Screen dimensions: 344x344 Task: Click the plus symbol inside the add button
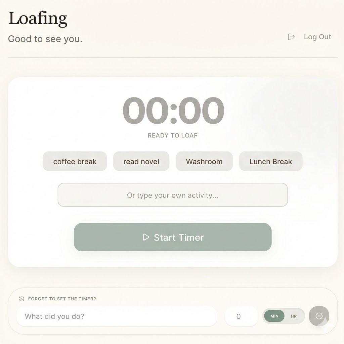pos(319,316)
